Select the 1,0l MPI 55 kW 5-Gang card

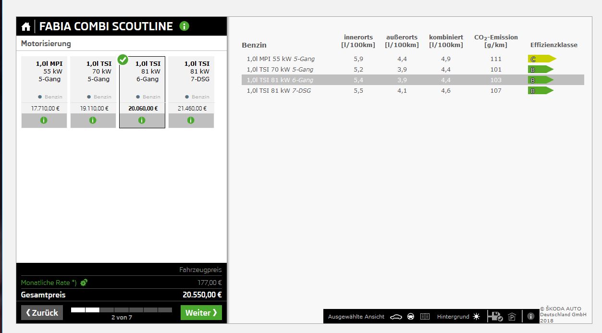click(44, 92)
